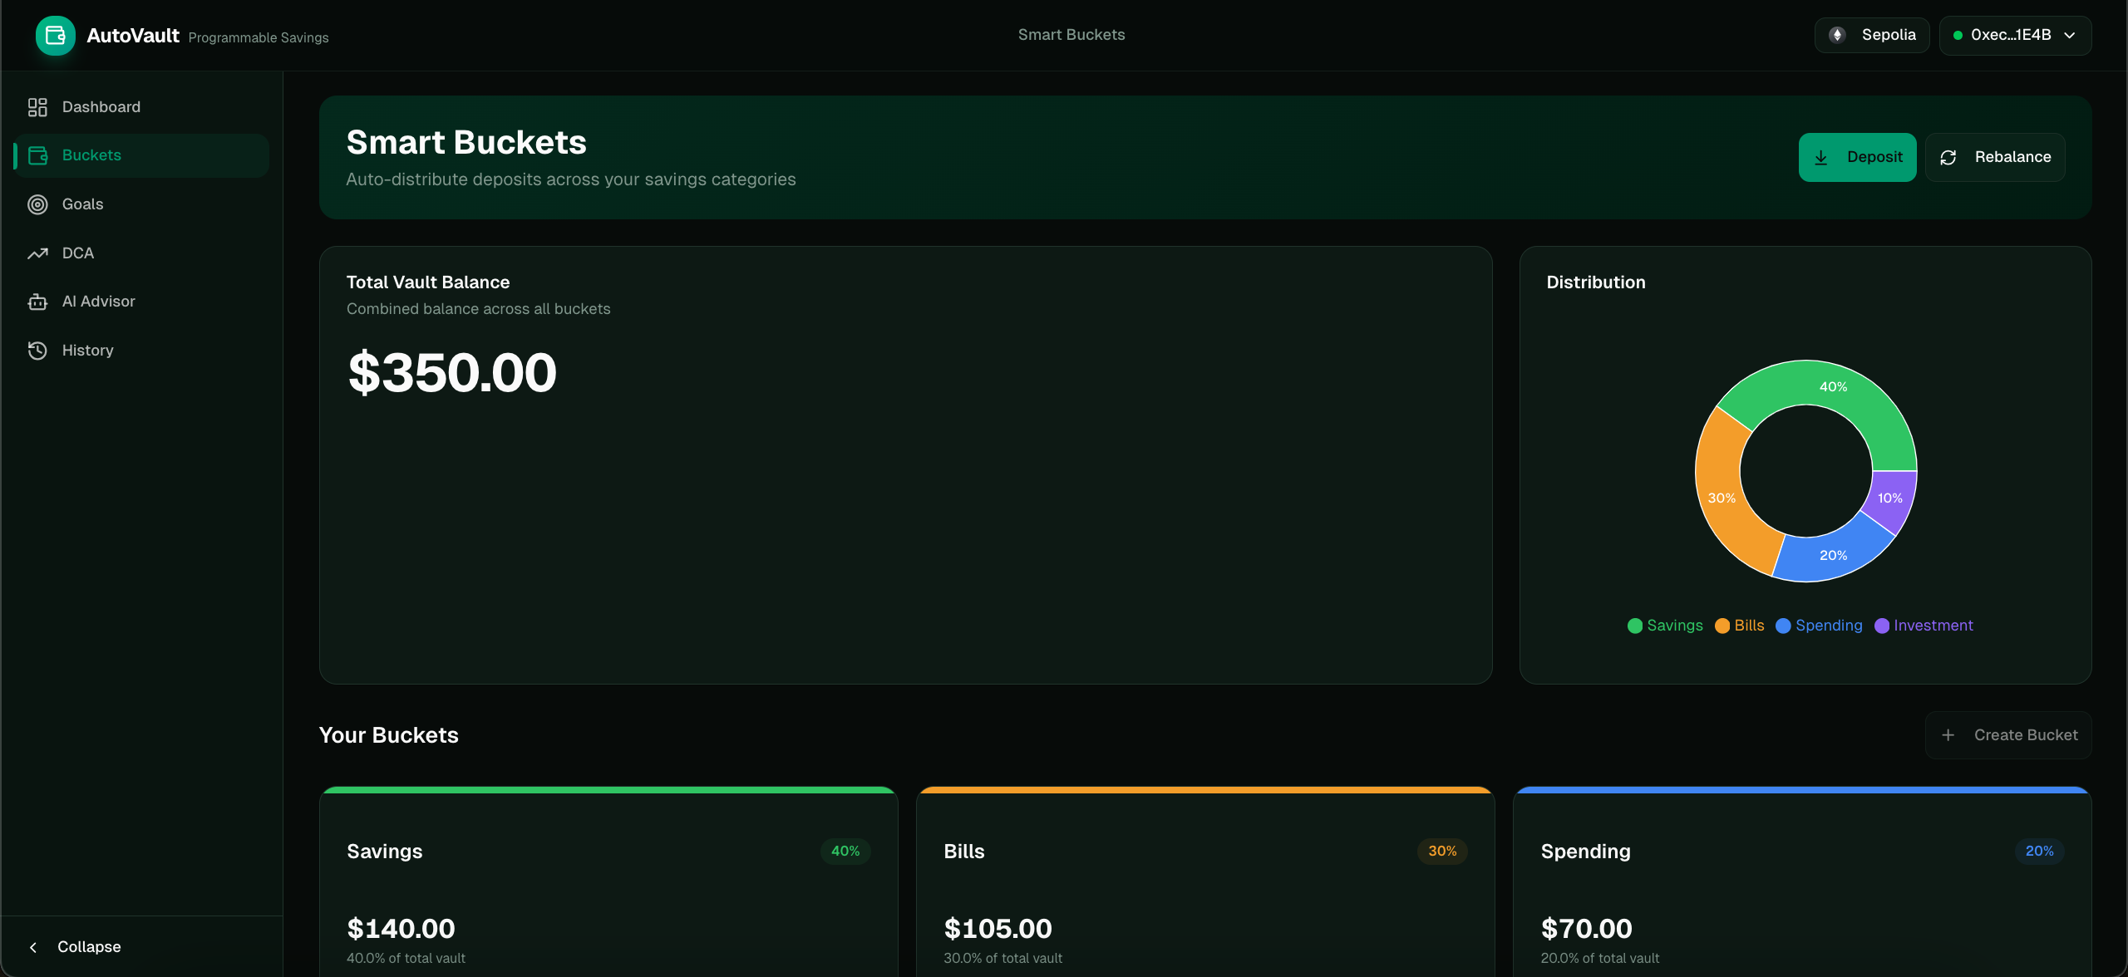Collapse the sidebar with the chevron

click(x=33, y=947)
